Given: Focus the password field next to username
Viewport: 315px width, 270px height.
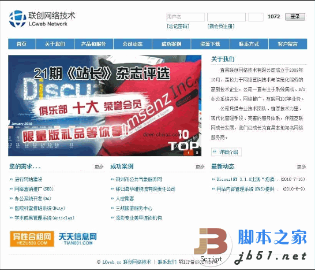Looking at the screenshot, I should tap(226, 17).
